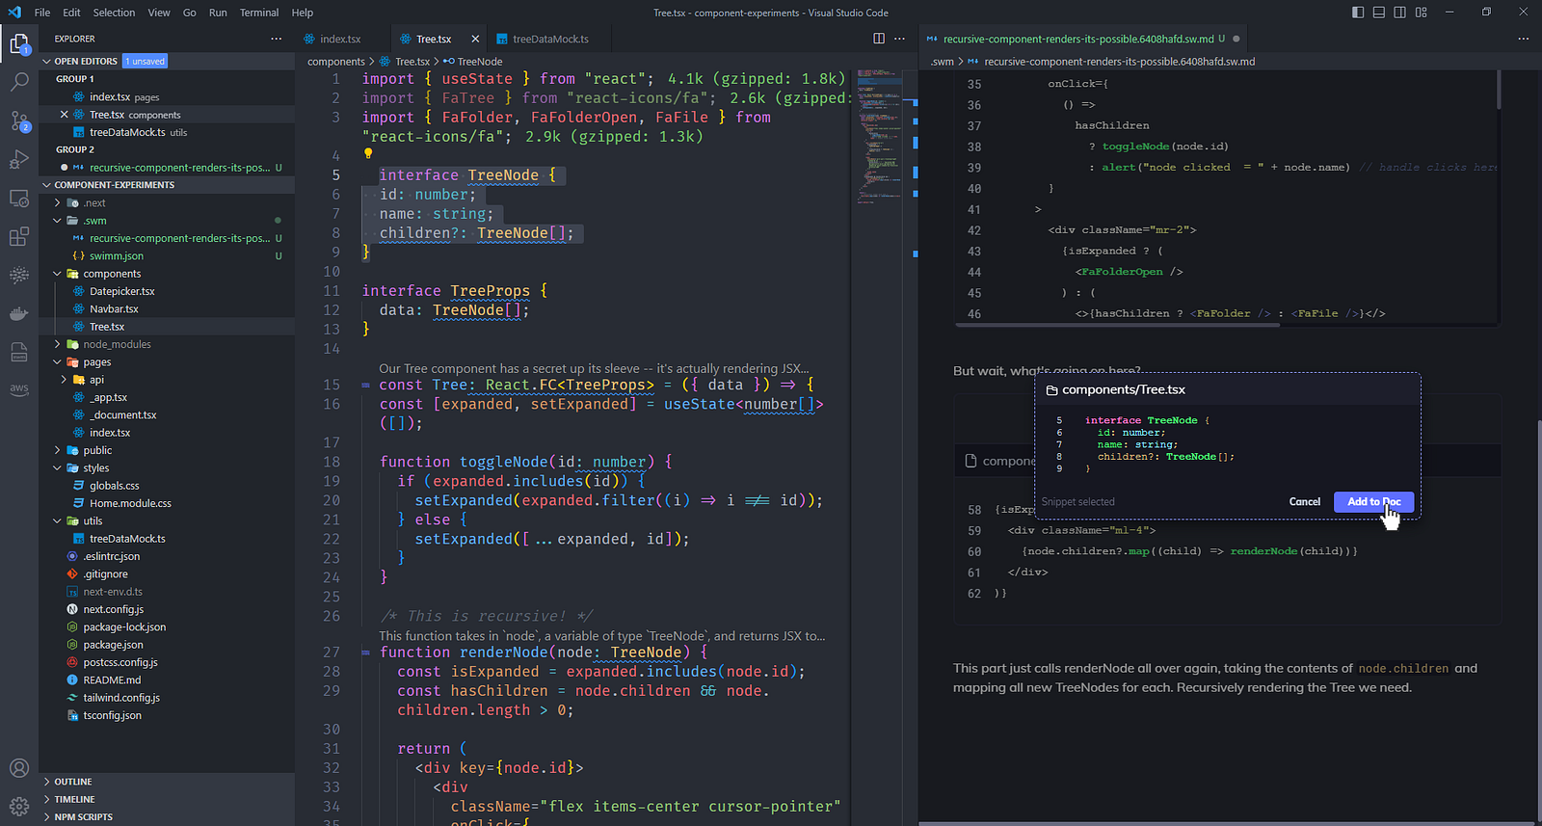Click the code minimap in Tree.tsx editor
Screen dimensions: 1542x826
(x=877, y=135)
